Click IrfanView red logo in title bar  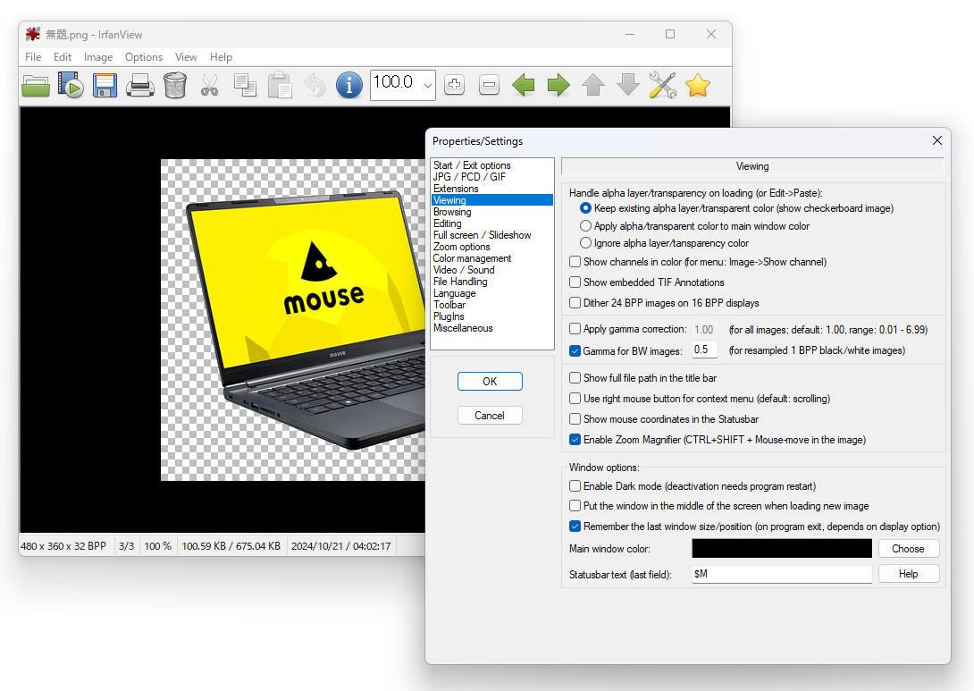33,34
